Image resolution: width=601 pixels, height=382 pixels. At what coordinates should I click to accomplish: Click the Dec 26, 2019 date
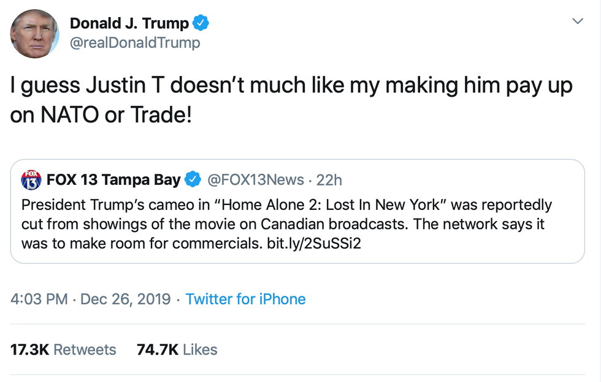125,299
